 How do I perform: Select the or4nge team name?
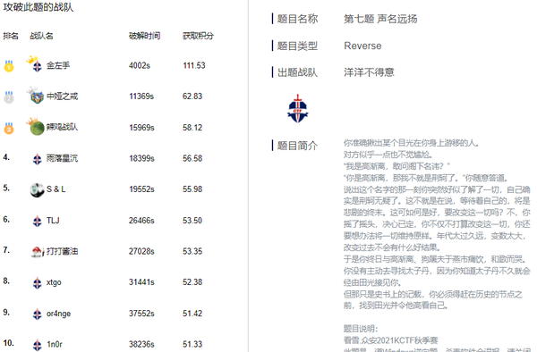(58, 314)
